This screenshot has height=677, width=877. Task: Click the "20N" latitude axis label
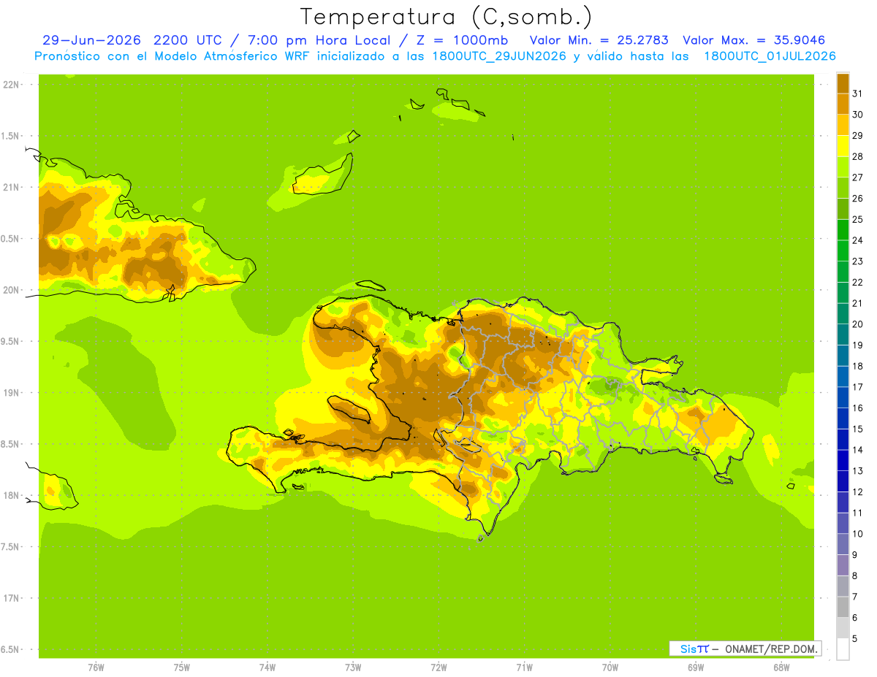click(x=11, y=290)
